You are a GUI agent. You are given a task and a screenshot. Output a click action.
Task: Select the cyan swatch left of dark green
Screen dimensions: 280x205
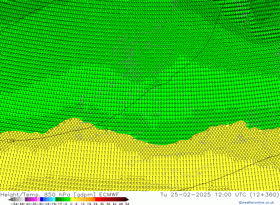pyautogui.click(x=54, y=199)
